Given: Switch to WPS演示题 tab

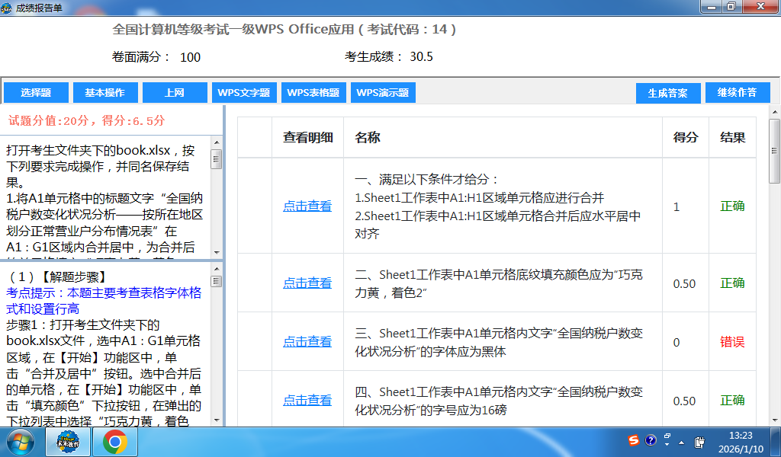Looking at the screenshot, I should (383, 92).
